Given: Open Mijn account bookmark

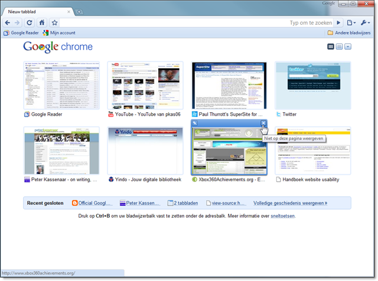Looking at the screenshot, I should click(59, 33).
